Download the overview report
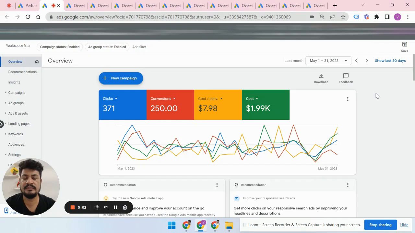415x233 pixels. click(321, 78)
